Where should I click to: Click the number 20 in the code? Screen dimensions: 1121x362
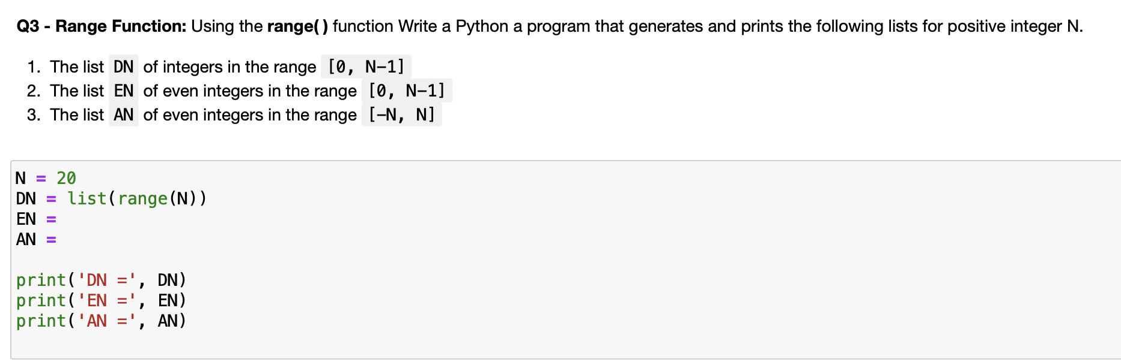point(66,178)
